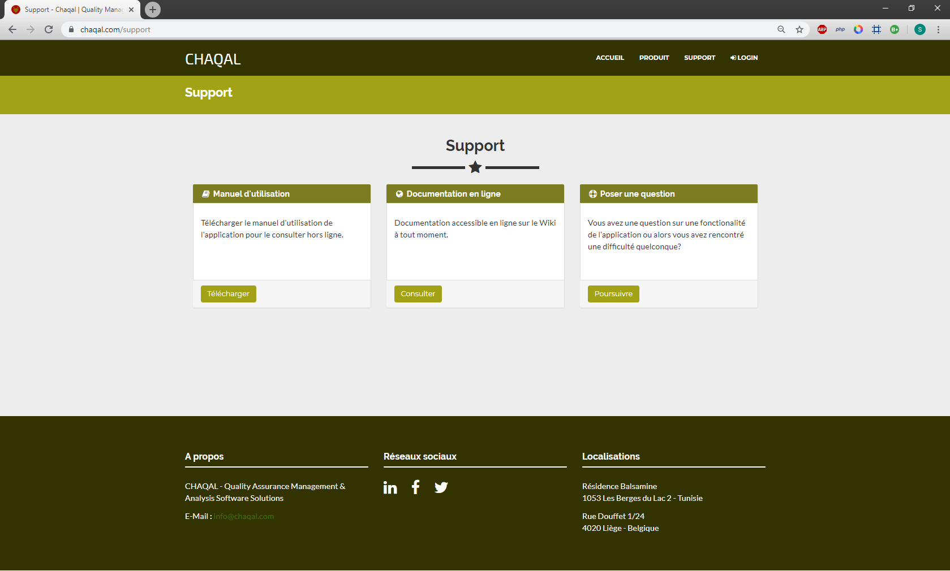Open the LinkedIn social icon in footer

[x=390, y=487]
